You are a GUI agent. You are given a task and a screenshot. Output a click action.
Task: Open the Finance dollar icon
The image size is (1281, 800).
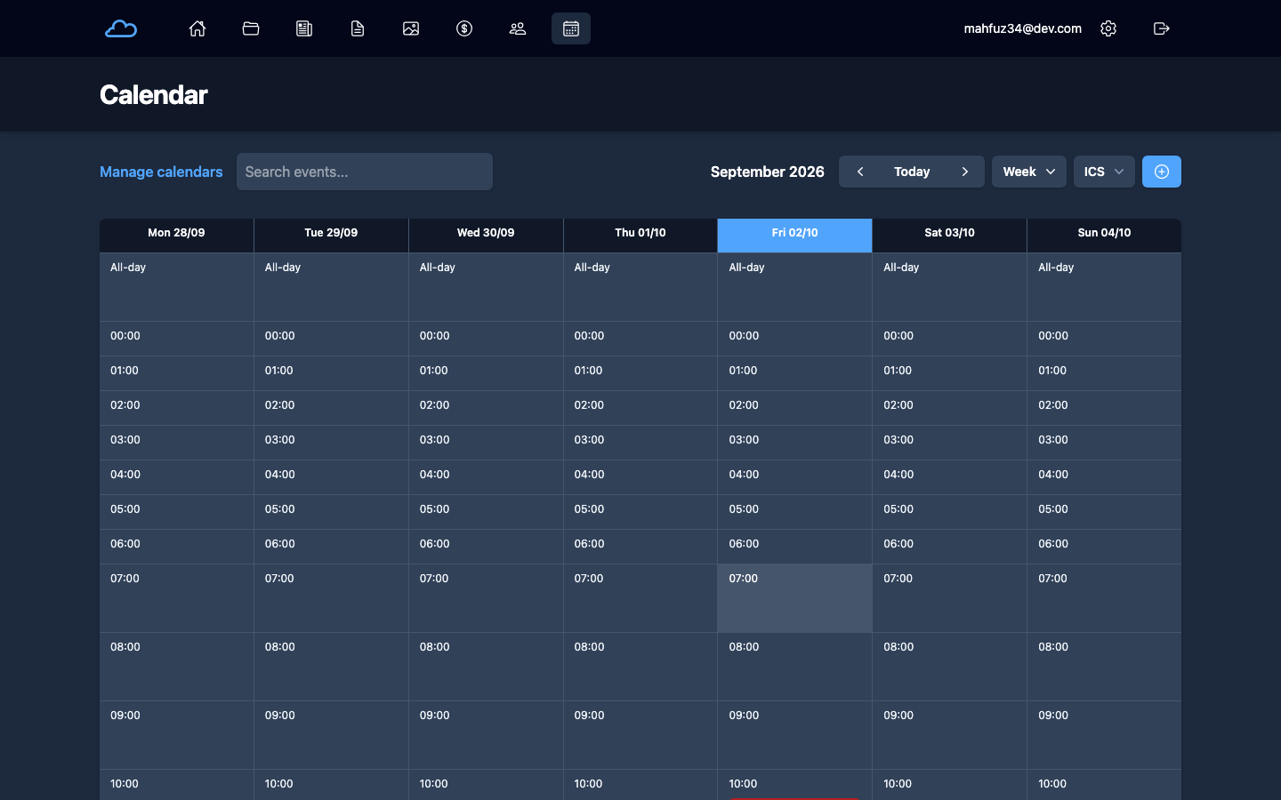point(464,28)
